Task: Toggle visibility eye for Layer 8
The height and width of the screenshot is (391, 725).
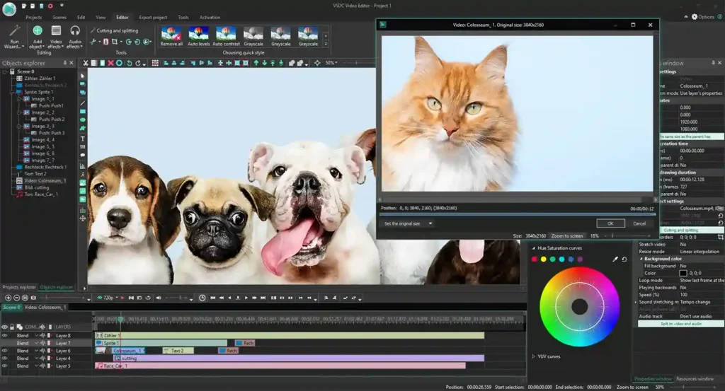Action: [x=5, y=335]
